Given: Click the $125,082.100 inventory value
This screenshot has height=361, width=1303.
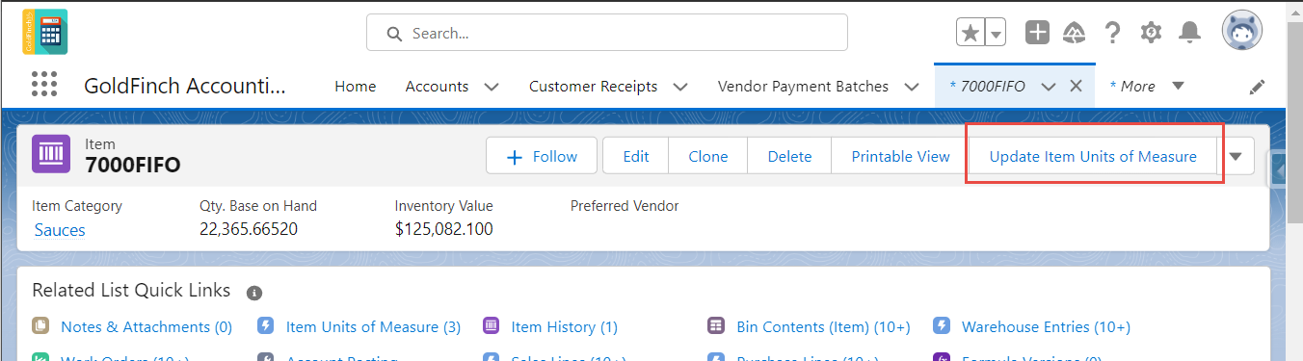Looking at the screenshot, I should (444, 230).
